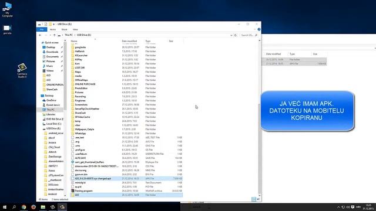Viewport: 376px width, 211px height.
Task: Switch to Large icons view in status bar
Action: (258, 199)
